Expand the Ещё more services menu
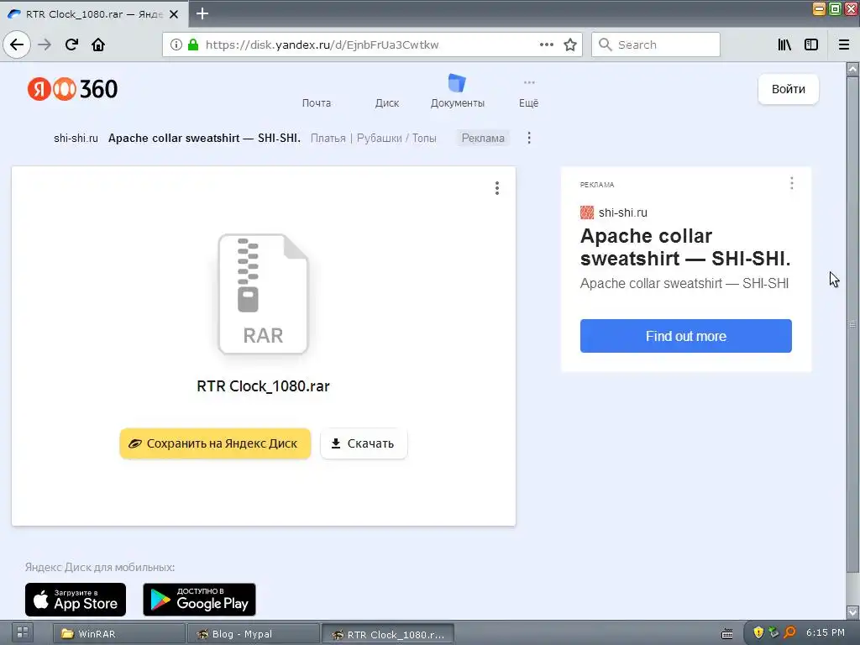 pos(529,92)
